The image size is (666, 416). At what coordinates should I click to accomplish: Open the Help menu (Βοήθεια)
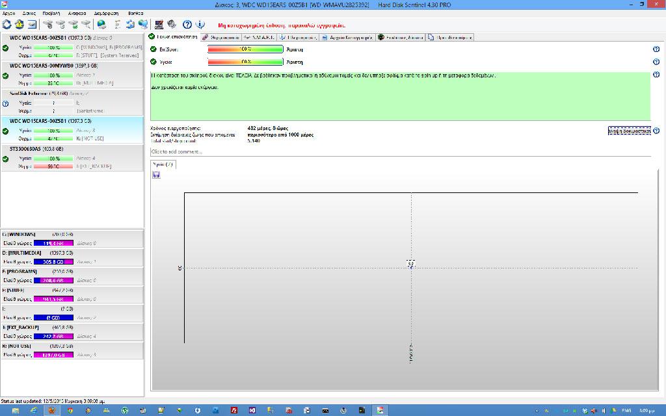(135, 13)
